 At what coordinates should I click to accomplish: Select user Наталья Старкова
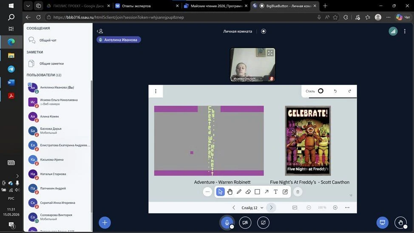tap(59, 174)
